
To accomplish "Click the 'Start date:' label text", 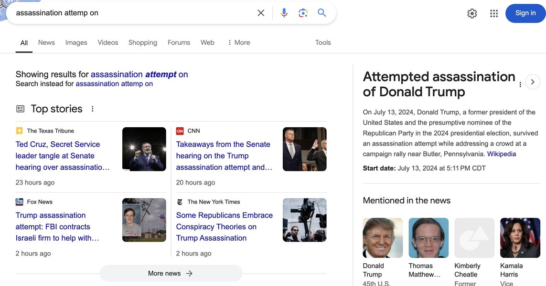I will (379, 168).
